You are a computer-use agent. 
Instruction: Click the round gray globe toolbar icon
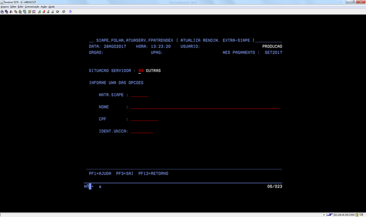pyautogui.click(x=64, y=11)
